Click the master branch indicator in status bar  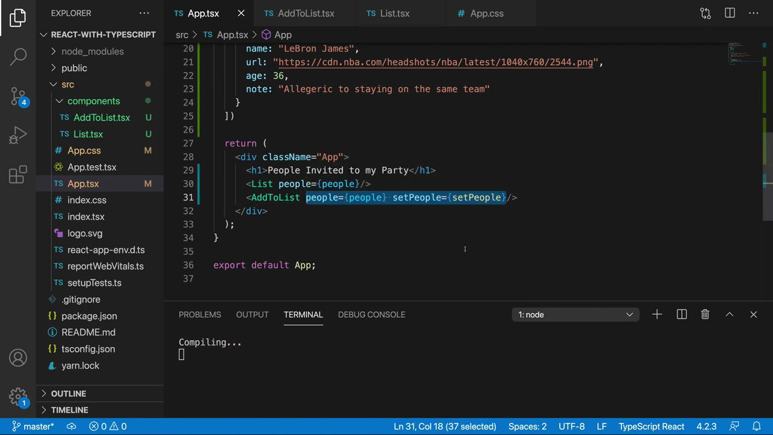33,427
